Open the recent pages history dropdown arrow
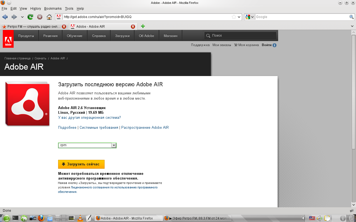The image size is (356, 222). 22,17
